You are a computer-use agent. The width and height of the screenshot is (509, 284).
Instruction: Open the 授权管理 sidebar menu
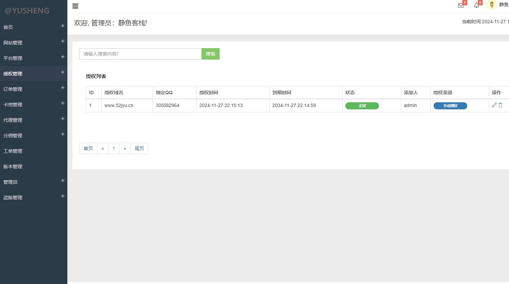[13, 74]
